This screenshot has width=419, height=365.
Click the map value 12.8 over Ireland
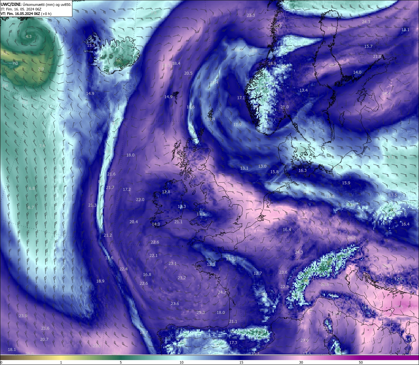pos(166,192)
